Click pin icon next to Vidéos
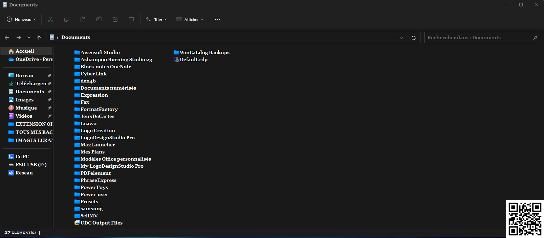544x238 pixels. point(49,116)
